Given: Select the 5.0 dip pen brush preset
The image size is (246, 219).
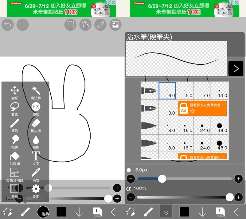Looking at the screenshot, I should pyautogui.click(x=185, y=91).
